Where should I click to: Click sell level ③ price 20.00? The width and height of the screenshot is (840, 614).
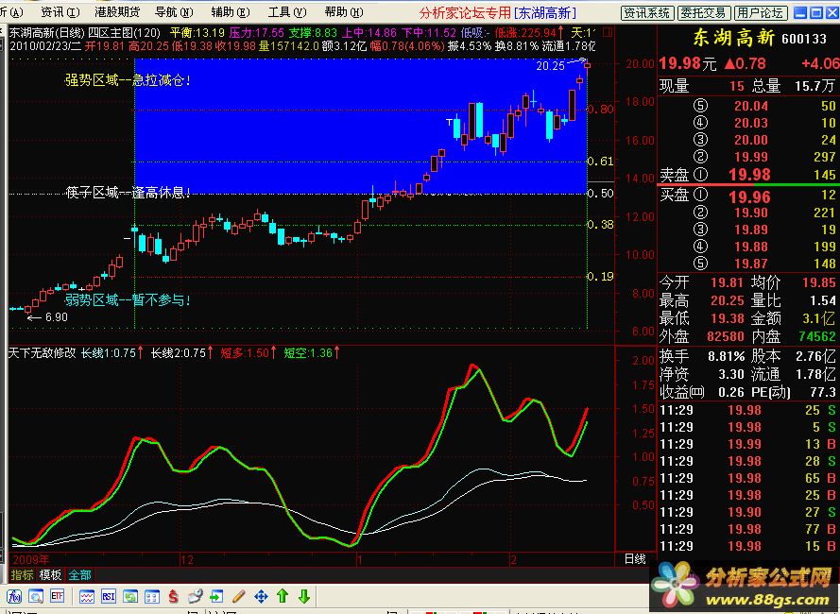click(750, 141)
